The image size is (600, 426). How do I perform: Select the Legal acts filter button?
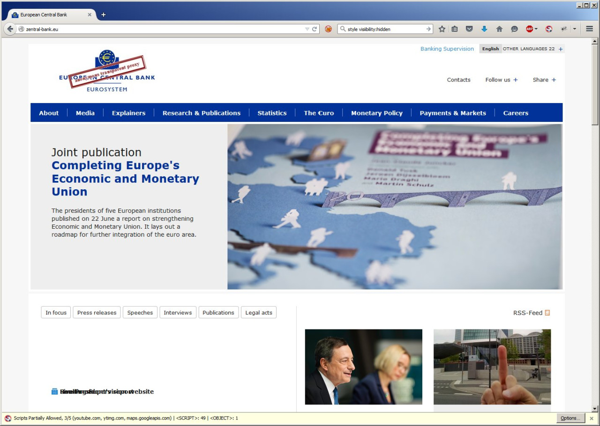click(x=259, y=313)
